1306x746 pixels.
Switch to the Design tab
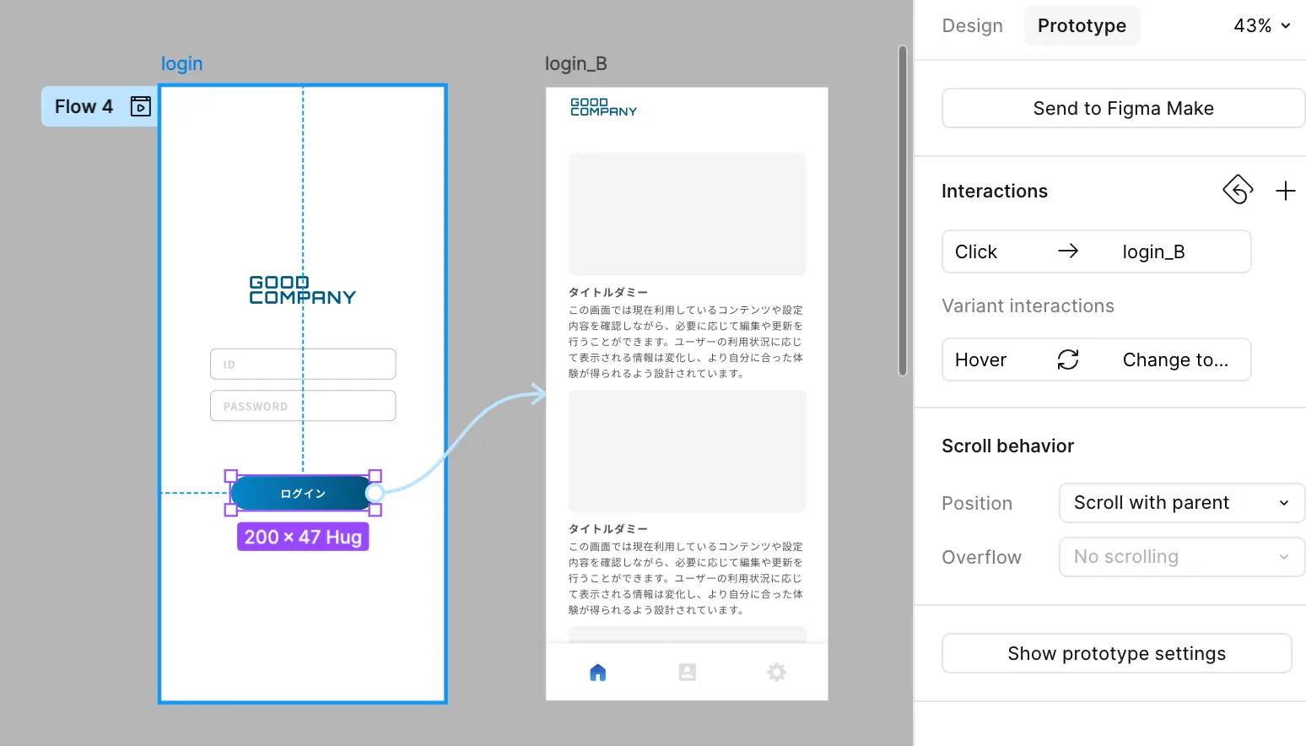(x=972, y=26)
